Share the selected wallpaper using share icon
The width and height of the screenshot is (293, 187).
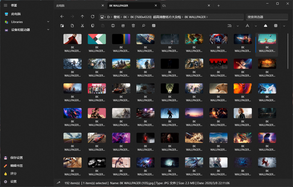pyautogui.click(x=123, y=26)
